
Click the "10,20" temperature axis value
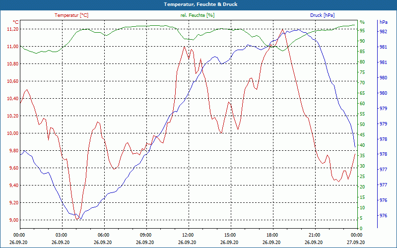(x=13, y=116)
